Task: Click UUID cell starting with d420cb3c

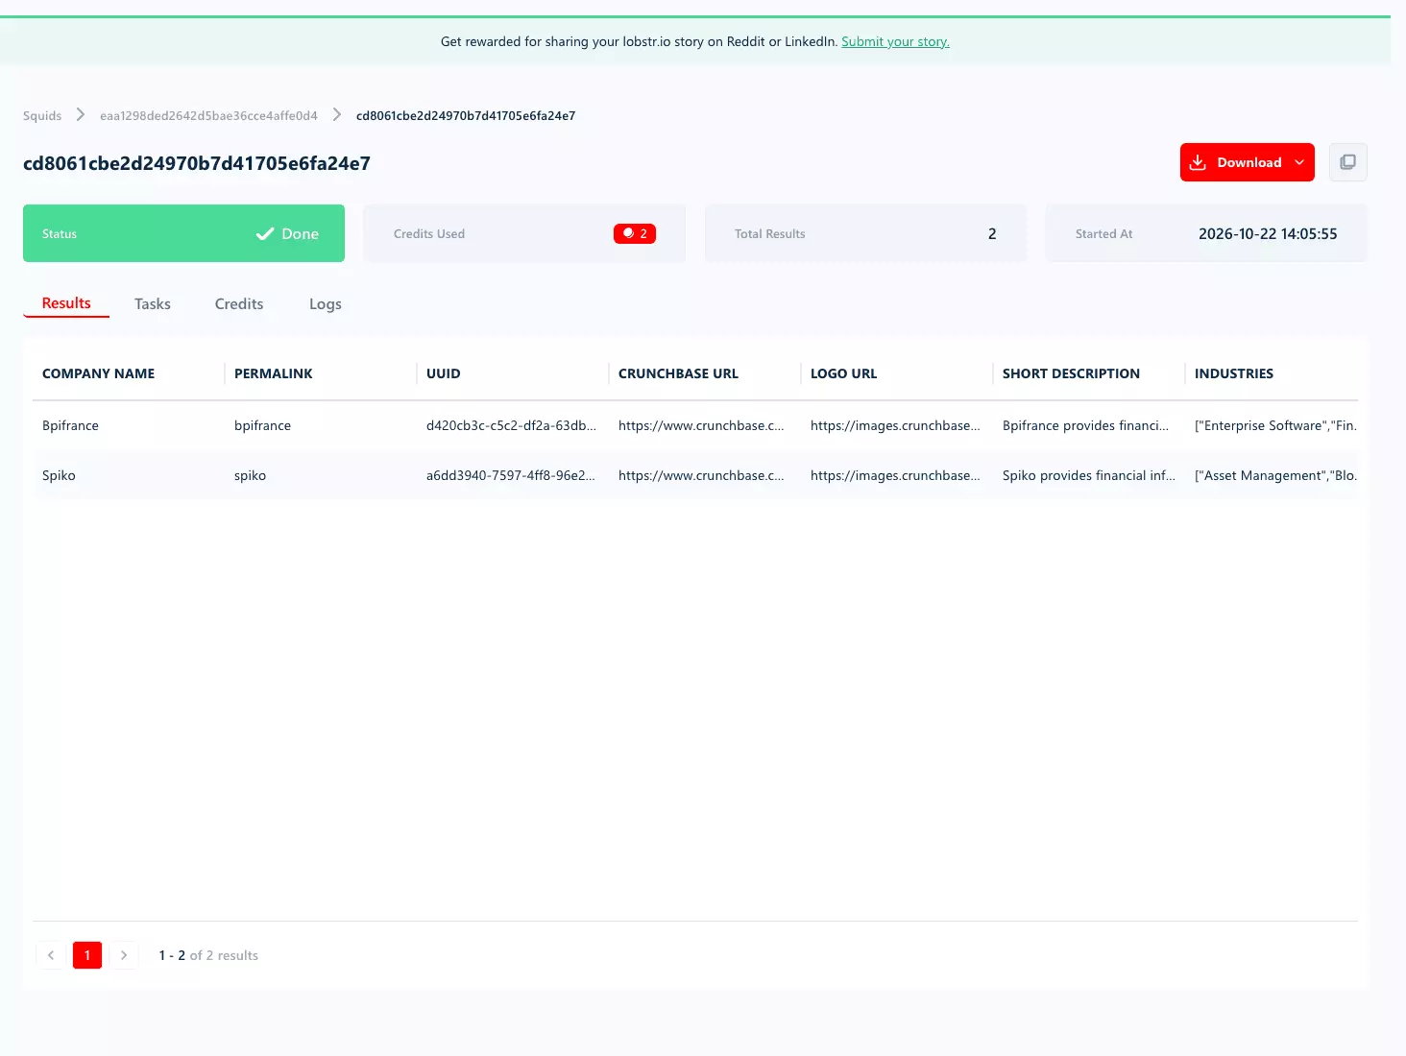Action: (x=511, y=425)
